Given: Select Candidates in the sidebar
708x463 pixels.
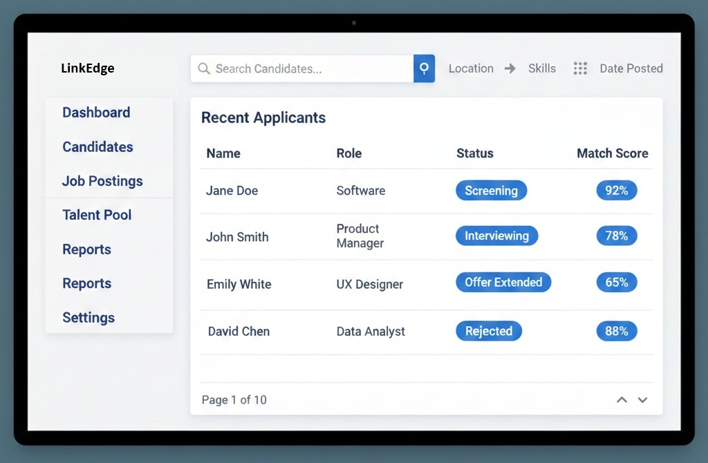Looking at the screenshot, I should 97,147.
